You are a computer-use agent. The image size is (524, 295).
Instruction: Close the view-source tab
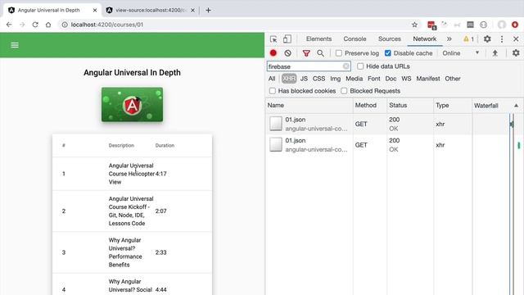pyautogui.click(x=193, y=11)
